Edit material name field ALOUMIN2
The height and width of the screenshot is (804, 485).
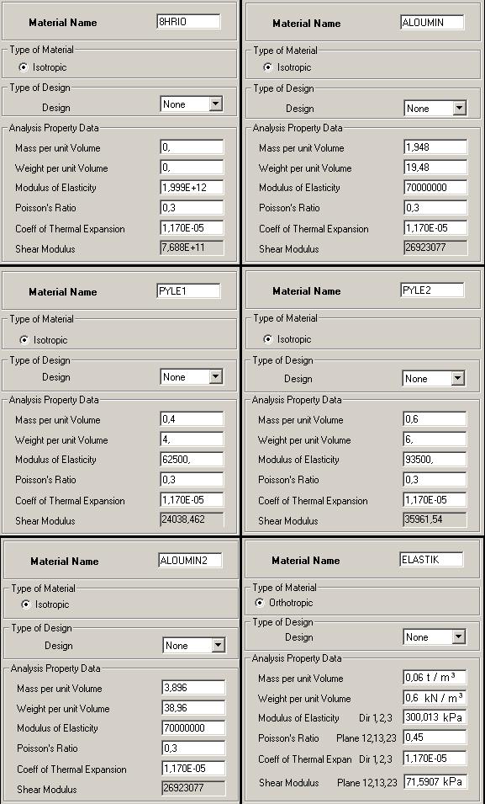pos(191,560)
